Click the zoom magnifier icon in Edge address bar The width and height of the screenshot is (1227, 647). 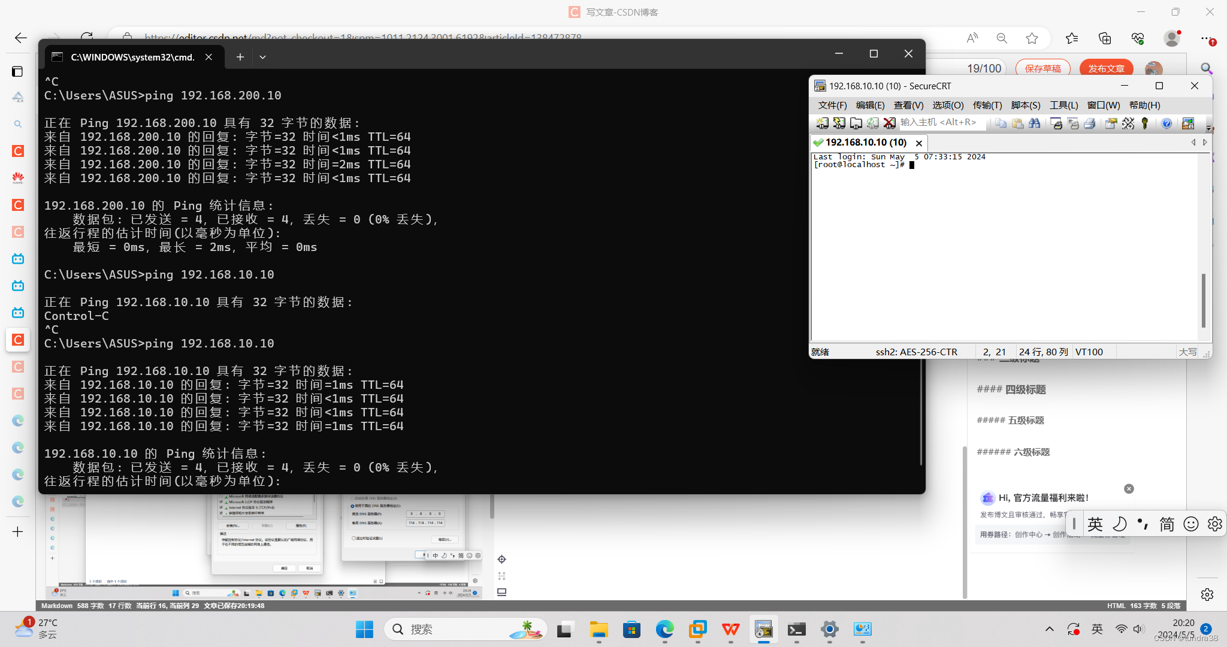(1002, 38)
